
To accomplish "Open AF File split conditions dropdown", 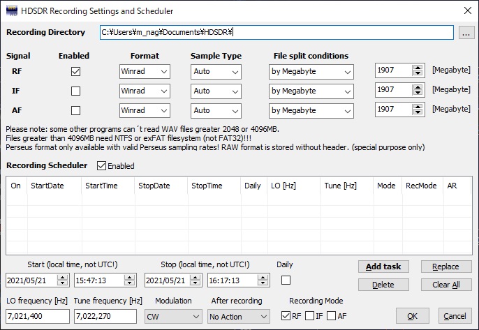I will [311, 111].
